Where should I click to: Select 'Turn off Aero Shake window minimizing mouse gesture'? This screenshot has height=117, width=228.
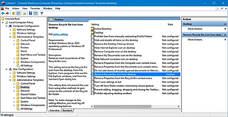[124, 86]
